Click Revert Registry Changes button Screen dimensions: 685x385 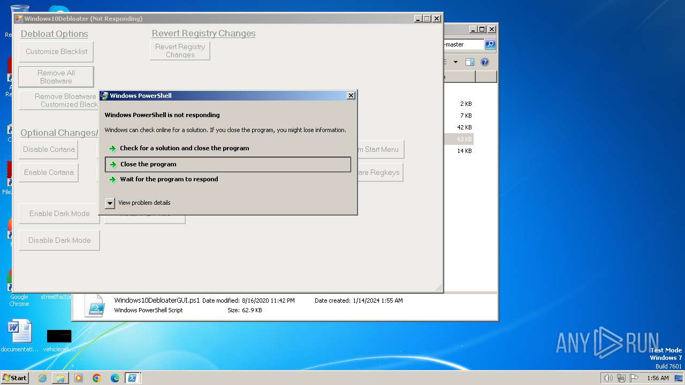click(180, 51)
